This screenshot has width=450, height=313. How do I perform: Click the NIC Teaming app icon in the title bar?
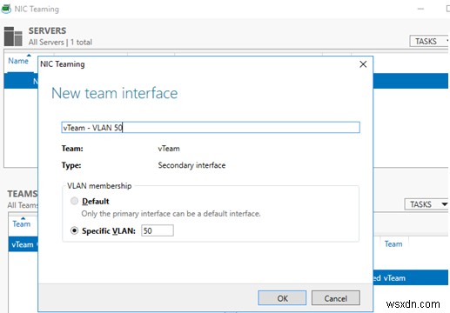click(x=6, y=9)
